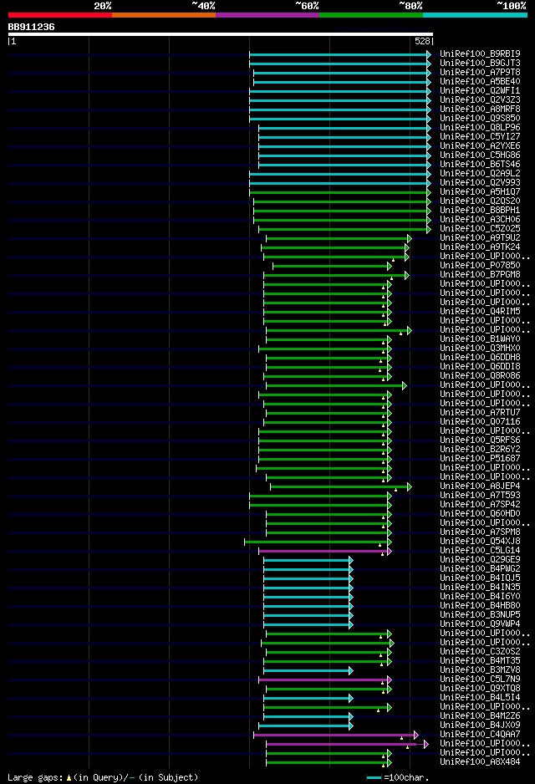Click UniRef100_B7PGM8 label
This screenshot has width=535, height=784.
[x=480, y=274]
